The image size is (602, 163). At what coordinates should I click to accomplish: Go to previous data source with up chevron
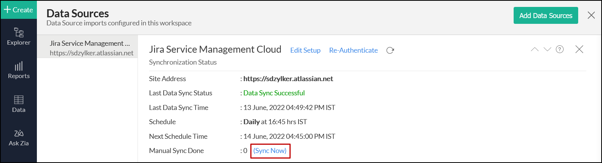[534, 50]
